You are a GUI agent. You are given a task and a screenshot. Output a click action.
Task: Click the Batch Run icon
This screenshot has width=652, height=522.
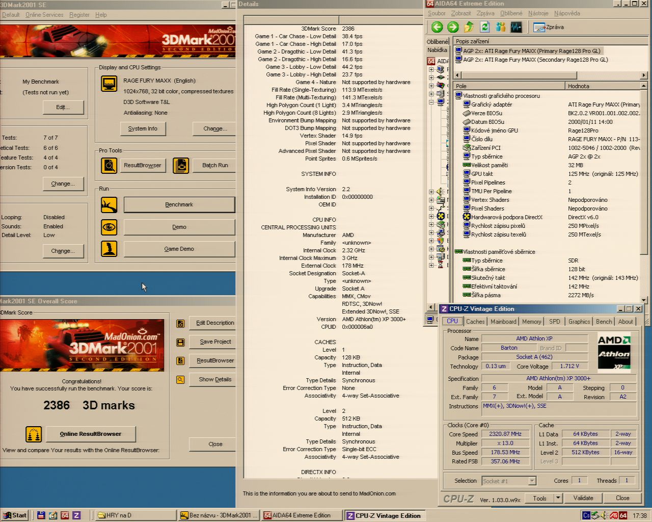[181, 165]
